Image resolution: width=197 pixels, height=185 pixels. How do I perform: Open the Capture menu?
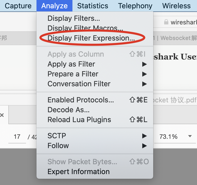pyautogui.click(x=18, y=6)
